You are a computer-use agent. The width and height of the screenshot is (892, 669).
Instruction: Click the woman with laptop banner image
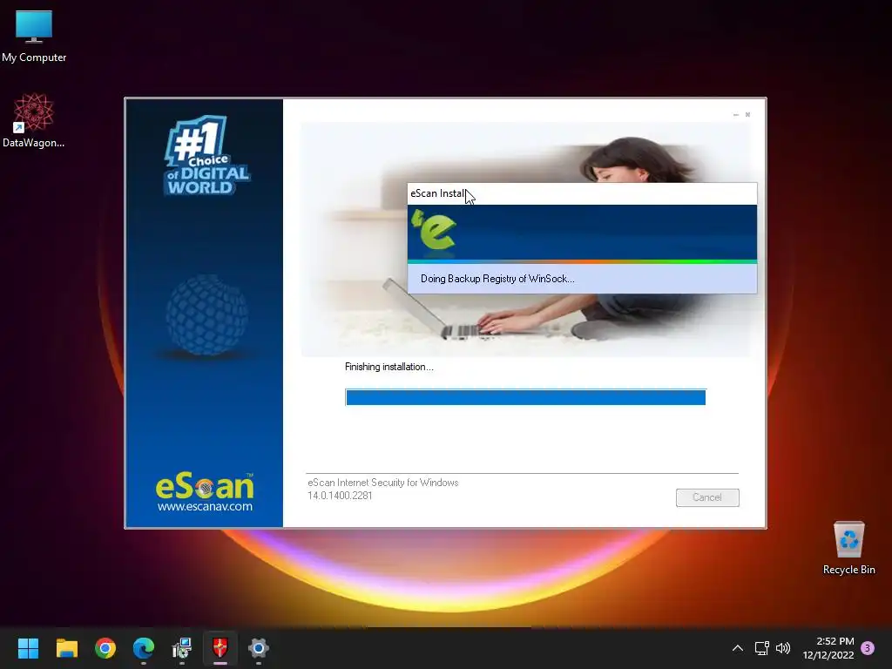point(525,239)
